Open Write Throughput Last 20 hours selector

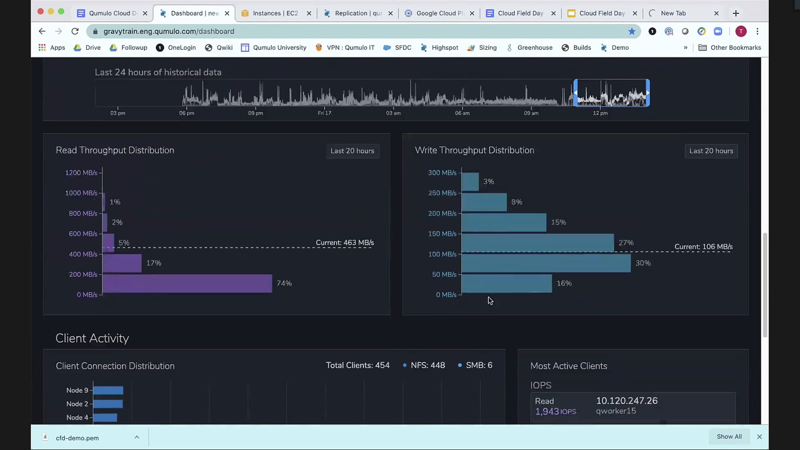pos(711,151)
